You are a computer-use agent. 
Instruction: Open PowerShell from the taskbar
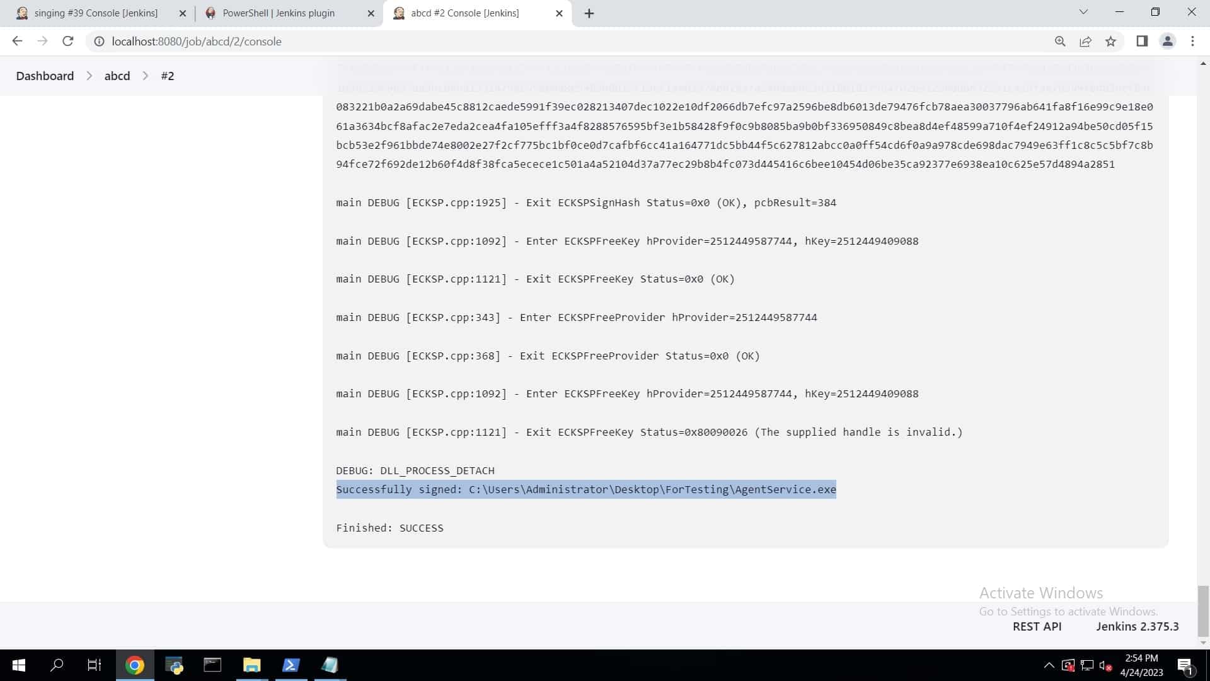(291, 665)
